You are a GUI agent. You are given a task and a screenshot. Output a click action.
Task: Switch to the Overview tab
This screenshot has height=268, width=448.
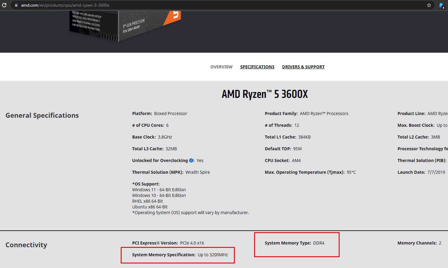coord(221,67)
